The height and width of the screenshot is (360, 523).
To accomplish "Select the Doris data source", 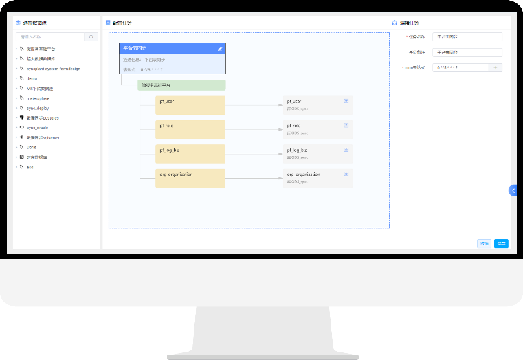I will (x=32, y=147).
